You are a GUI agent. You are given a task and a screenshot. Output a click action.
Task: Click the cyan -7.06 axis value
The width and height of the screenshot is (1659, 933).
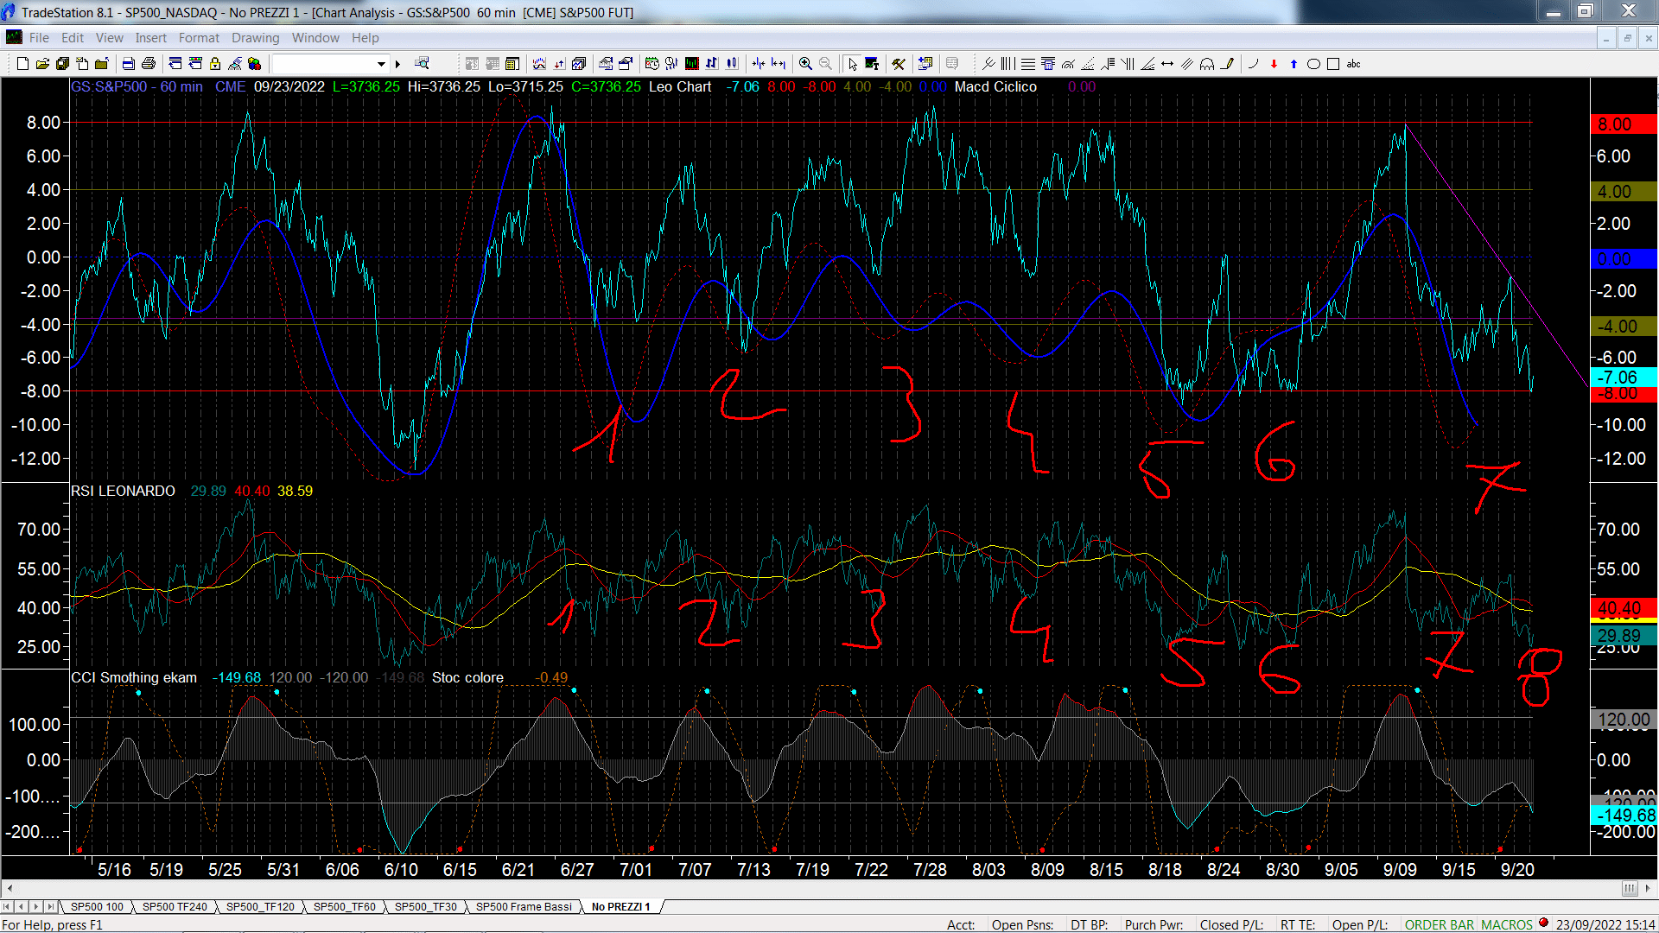(1624, 377)
